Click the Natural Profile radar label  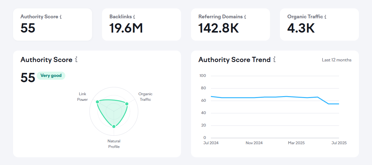point(114,144)
